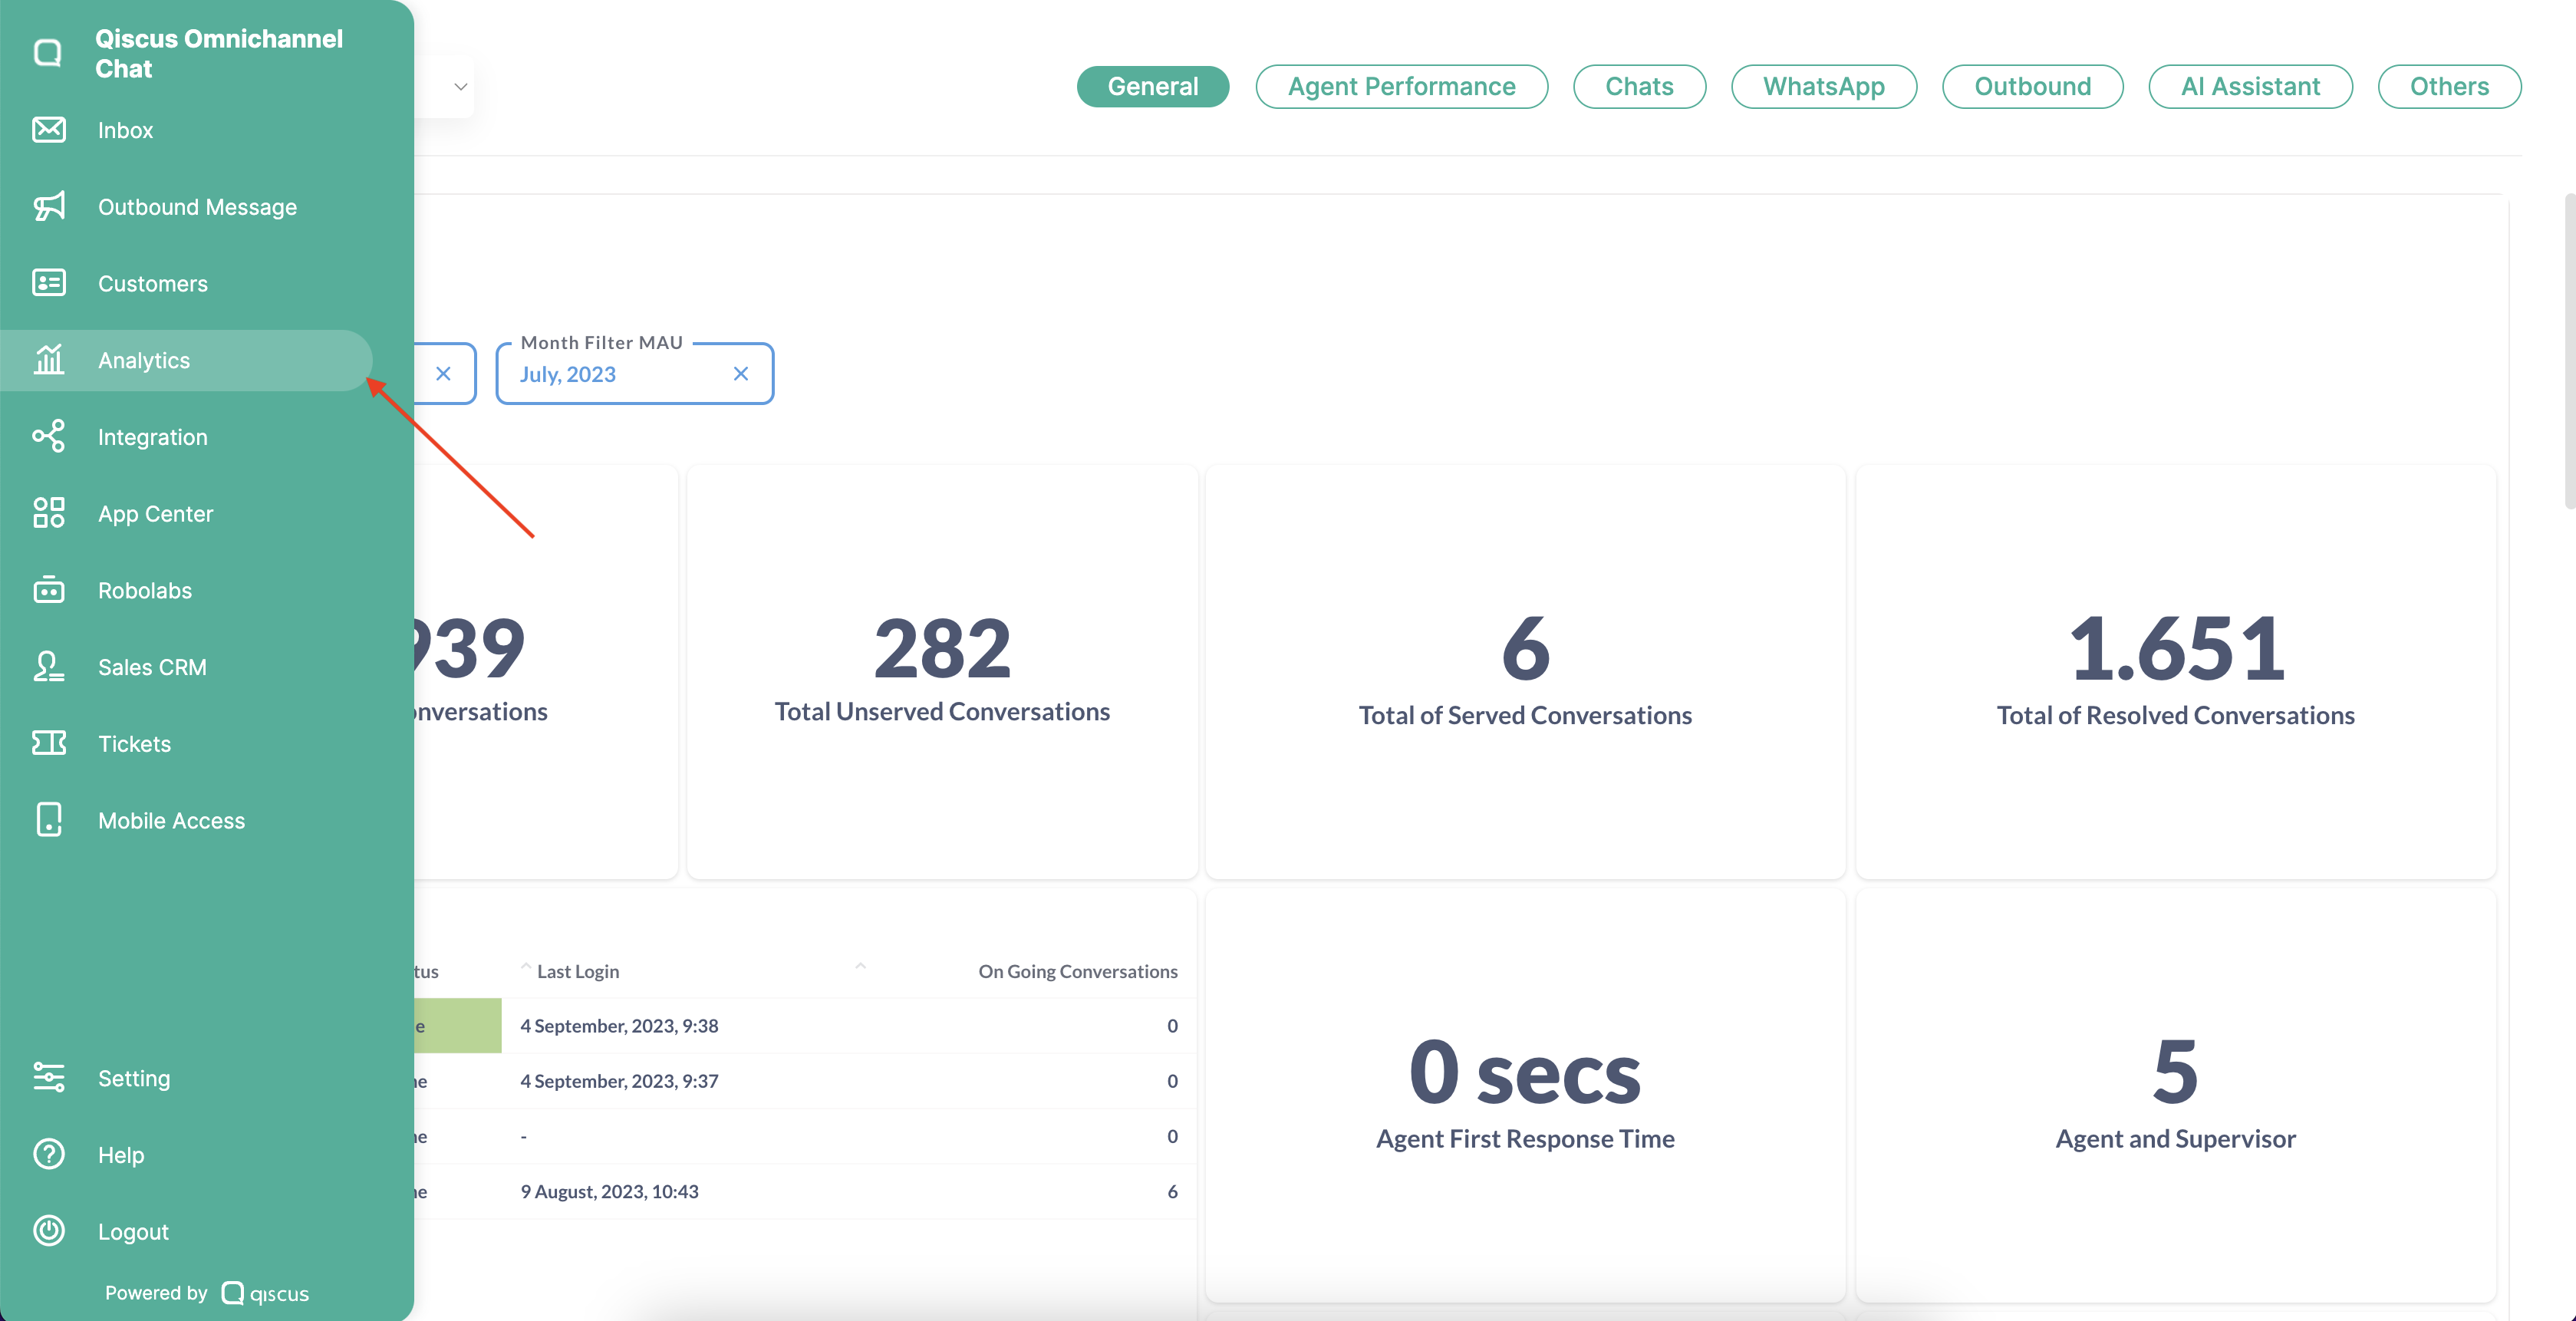Click the Robolabs robot icon
2576x1321 pixels.
click(49, 590)
